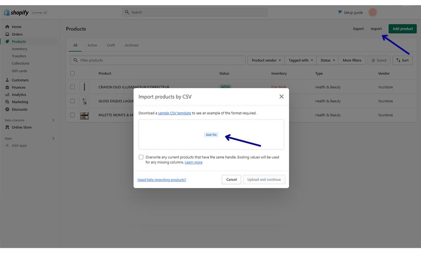Viewport: 421px width, 253px height.
Task: Click the Import button
Action: 376,29
